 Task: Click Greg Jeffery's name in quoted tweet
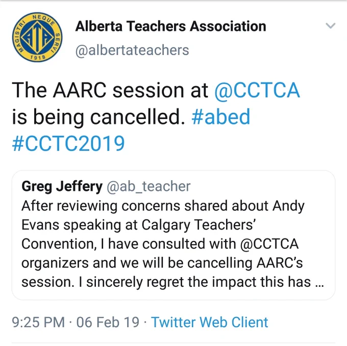pyautogui.click(x=62, y=186)
